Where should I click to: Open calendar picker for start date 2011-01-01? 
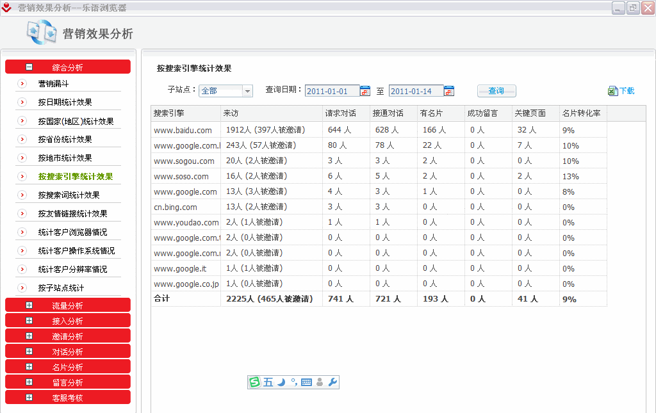coord(365,91)
